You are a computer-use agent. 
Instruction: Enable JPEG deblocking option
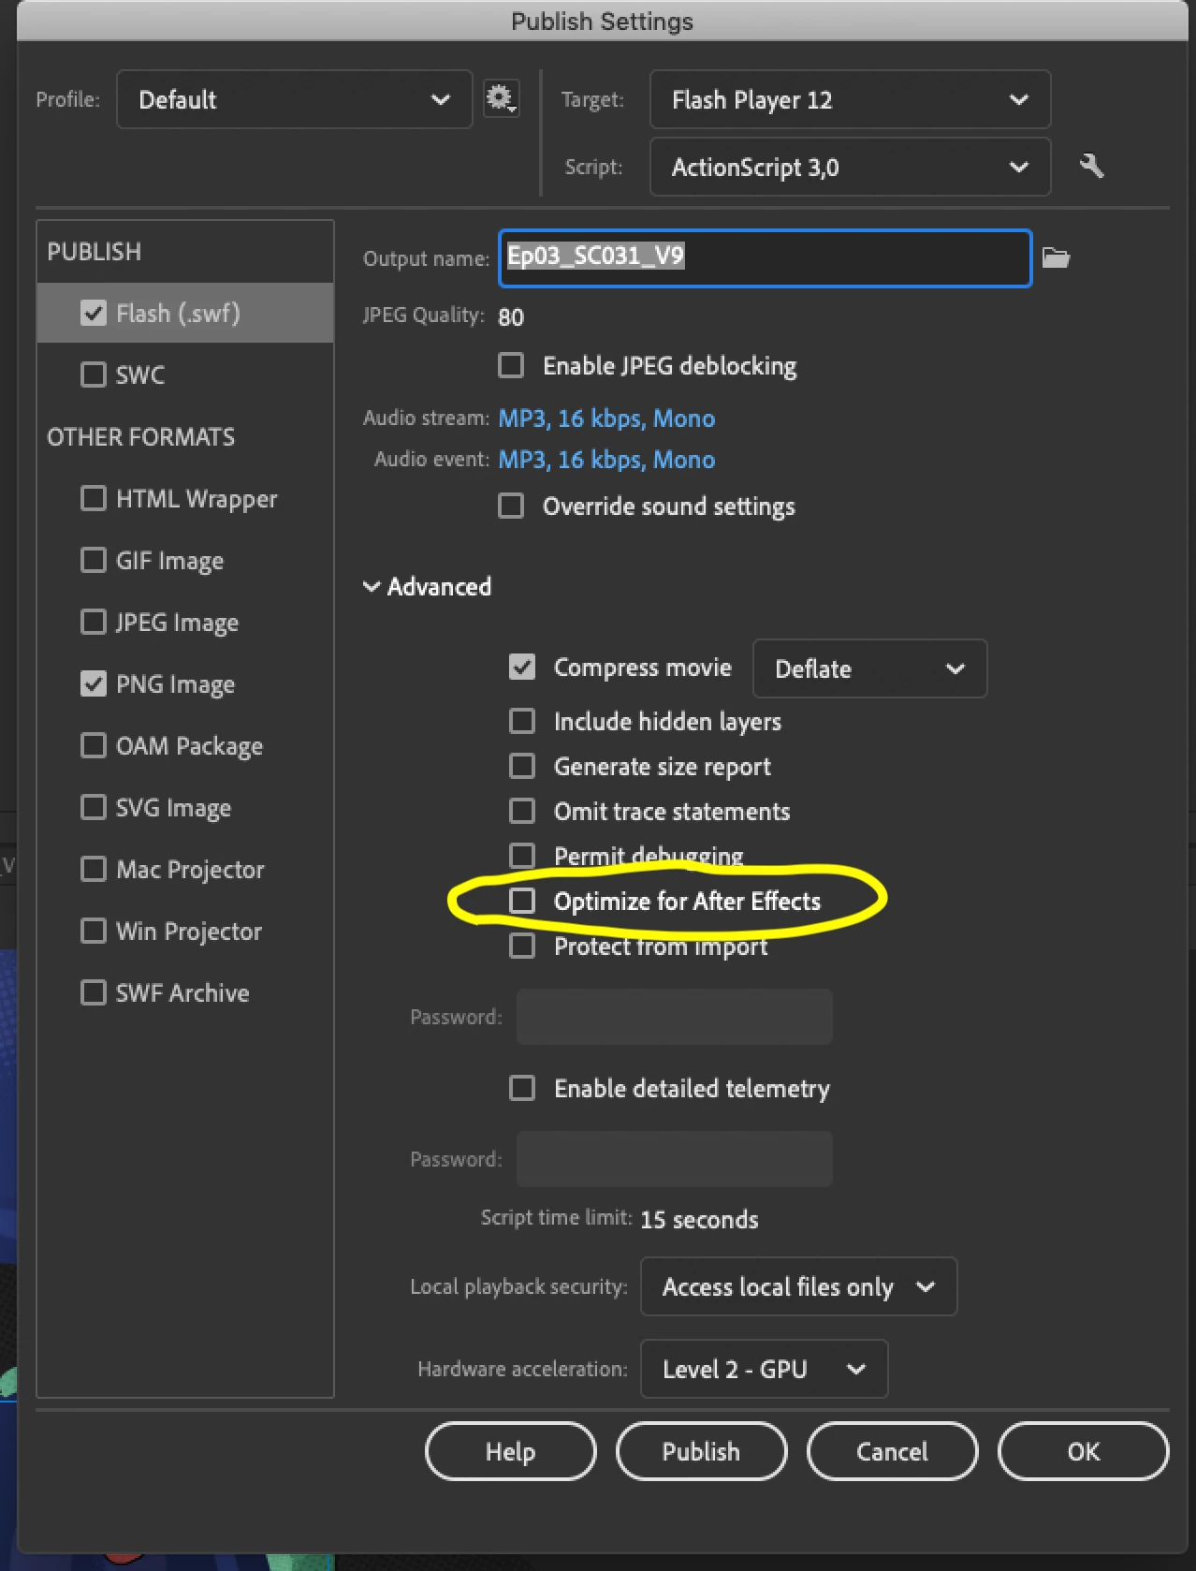[x=511, y=365]
